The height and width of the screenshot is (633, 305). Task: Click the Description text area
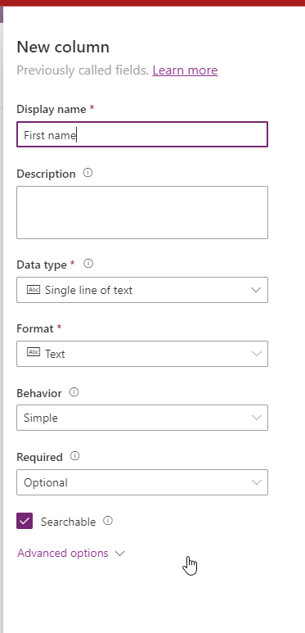click(142, 212)
